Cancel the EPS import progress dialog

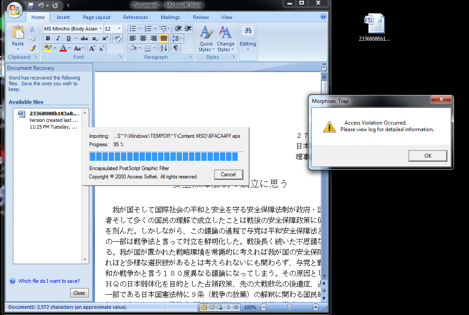click(x=228, y=175)
